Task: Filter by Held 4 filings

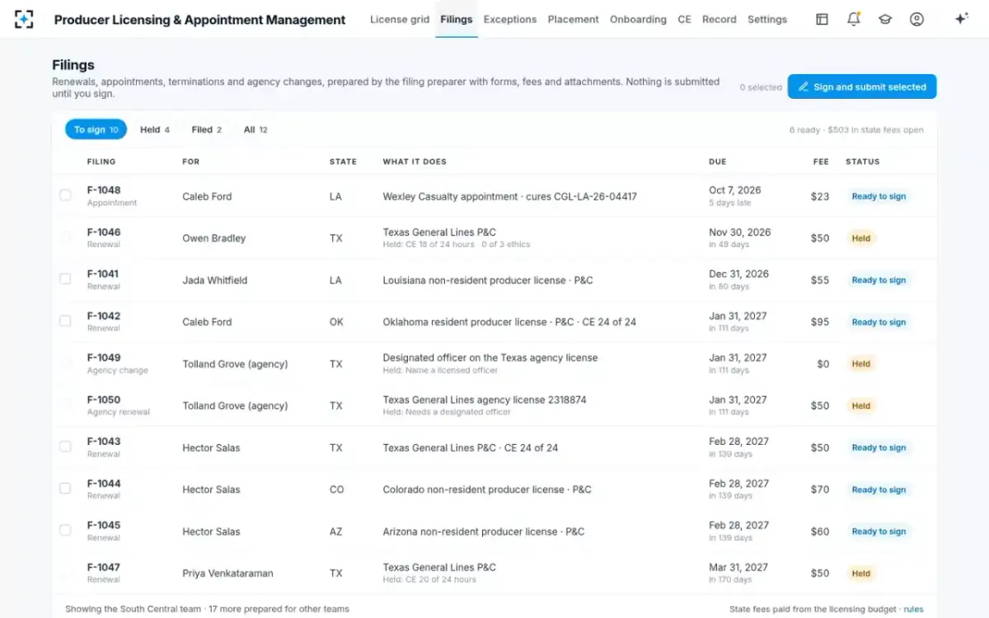Action: pyautogui.click(x=155, y=129)
